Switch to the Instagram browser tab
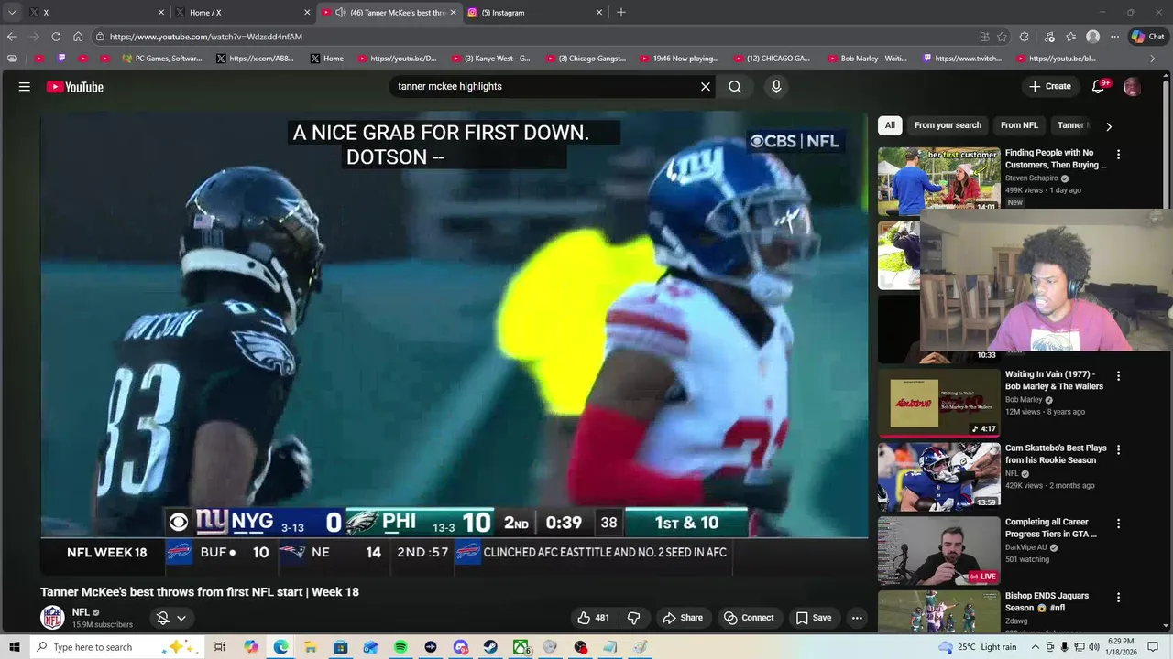Viewport: 1173px width, 659px height. point(533,13)
